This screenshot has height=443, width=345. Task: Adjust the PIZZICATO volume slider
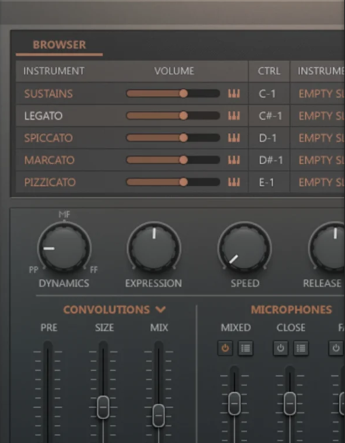pyautogui.click(x=173, y=182)
